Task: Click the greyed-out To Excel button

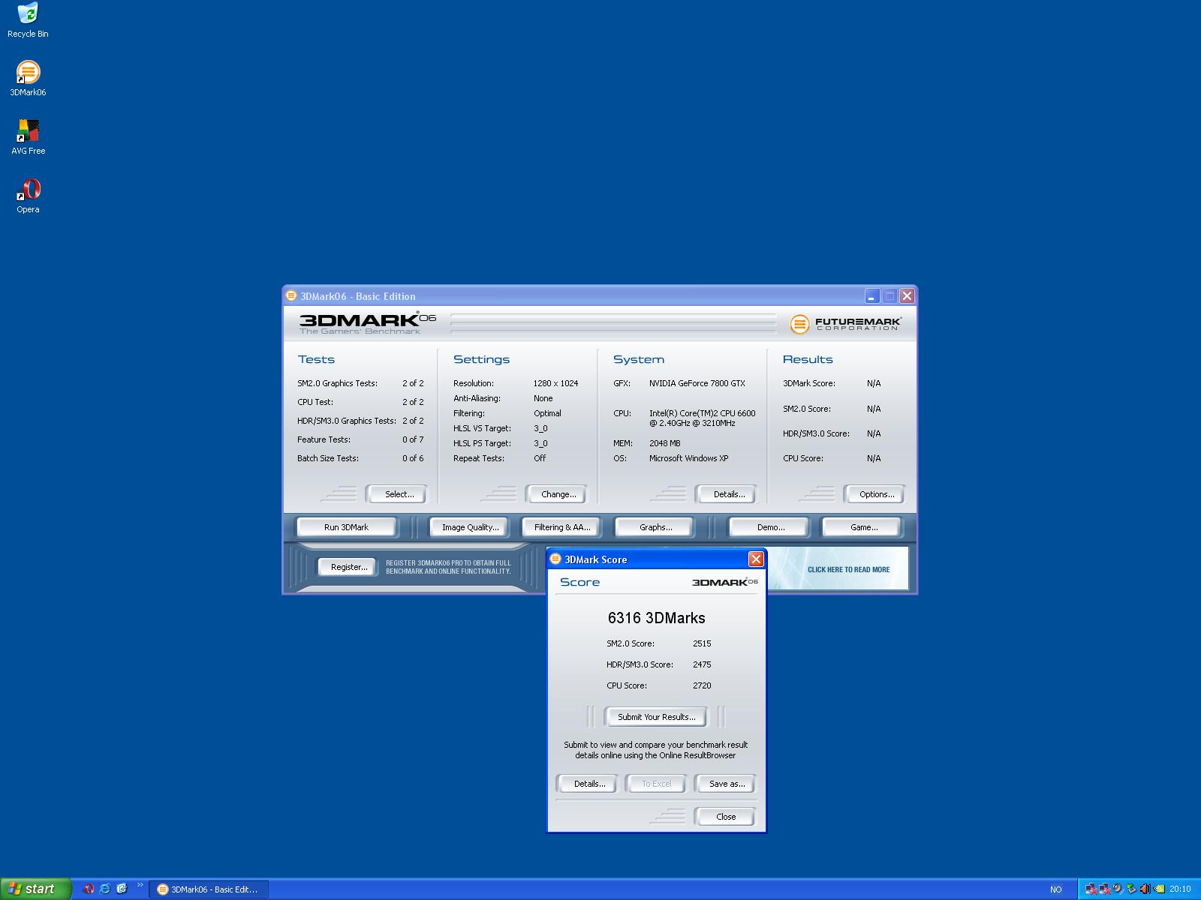Action: (x=656, y=784)
